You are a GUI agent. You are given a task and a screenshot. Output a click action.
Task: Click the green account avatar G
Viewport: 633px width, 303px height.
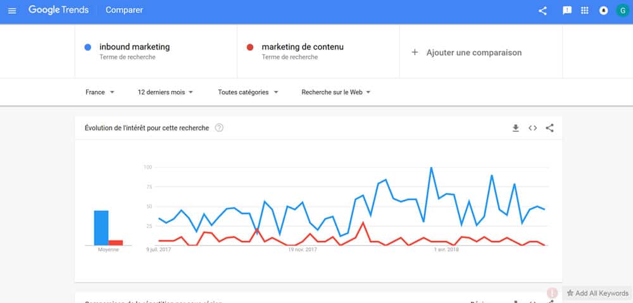point(622,11)
